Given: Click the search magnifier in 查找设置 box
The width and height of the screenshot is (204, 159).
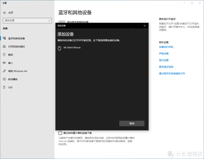Looking at the screenshot, I should point(49,20).
